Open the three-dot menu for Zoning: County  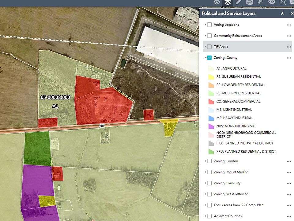[x=288, y=58]
